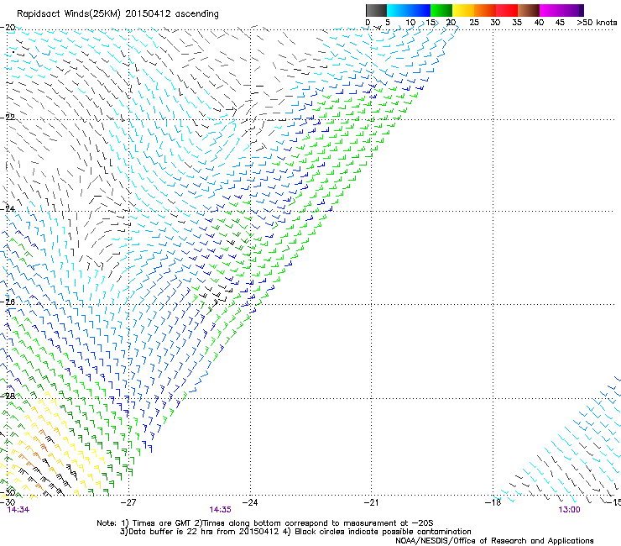621x546 pixels.
Task: Click the legend value '35'
Action: coord(517,23)
